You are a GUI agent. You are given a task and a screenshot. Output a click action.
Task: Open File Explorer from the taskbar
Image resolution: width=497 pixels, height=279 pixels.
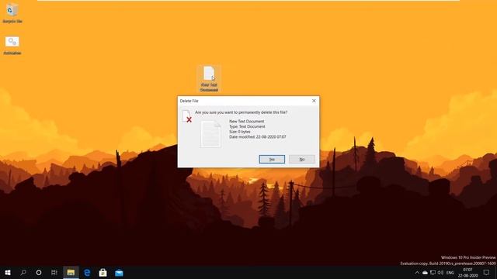pos(71,272)
